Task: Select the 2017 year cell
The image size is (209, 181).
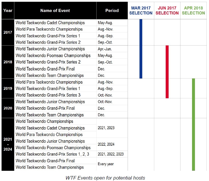Action: pyautogui.click(x=8, y=32)
